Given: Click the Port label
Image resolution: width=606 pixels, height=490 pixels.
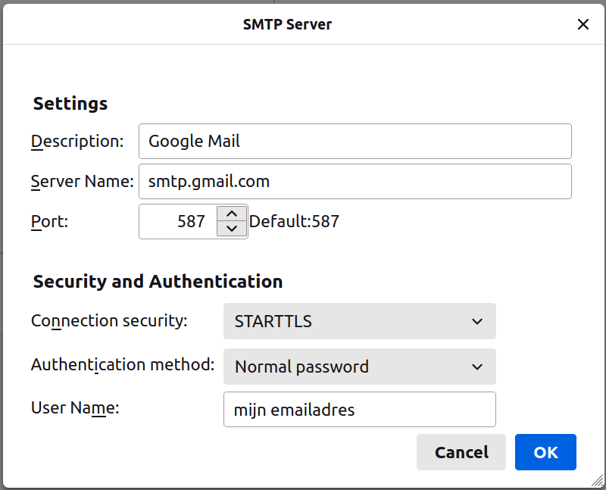Looking at the screenshot, I should 49,222.
